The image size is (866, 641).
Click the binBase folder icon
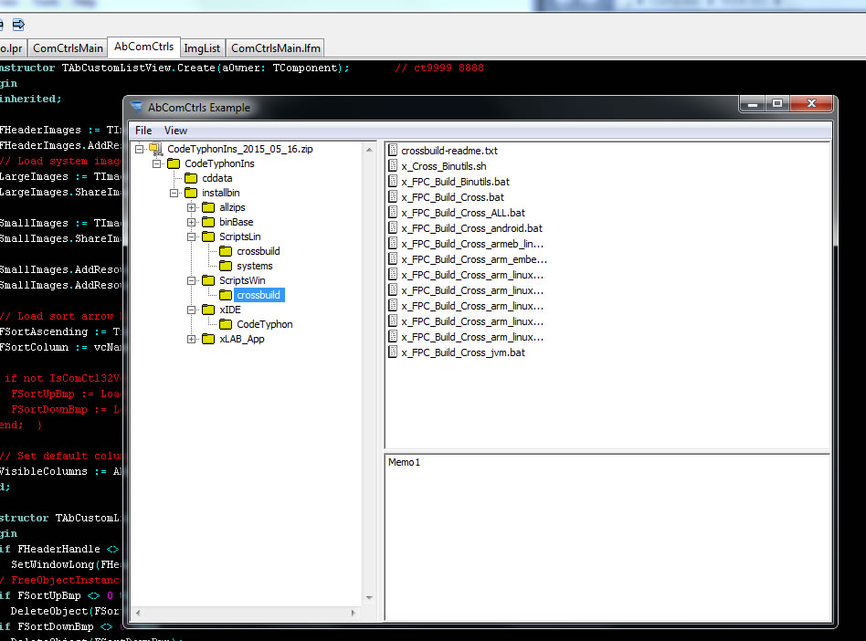tap(208, 222)
